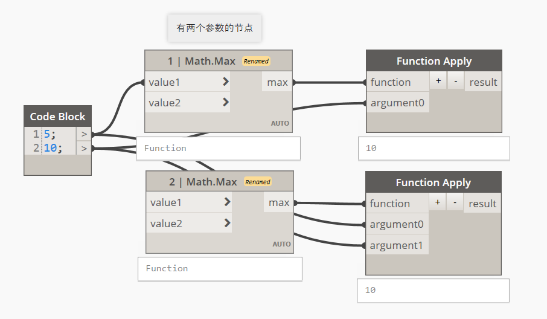Remove argument with minus on bottom Function Apply

tap(455, 203)
